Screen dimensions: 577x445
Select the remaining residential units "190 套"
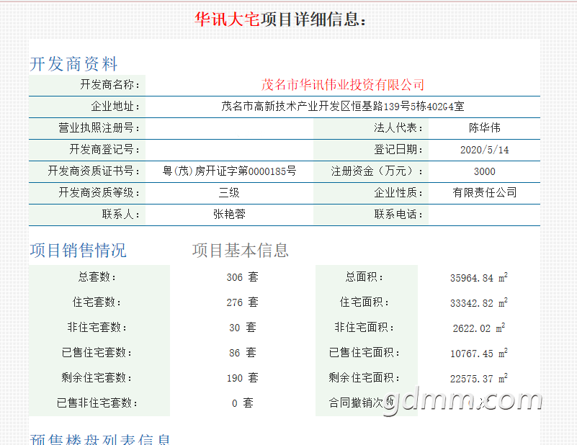point(243,378)
